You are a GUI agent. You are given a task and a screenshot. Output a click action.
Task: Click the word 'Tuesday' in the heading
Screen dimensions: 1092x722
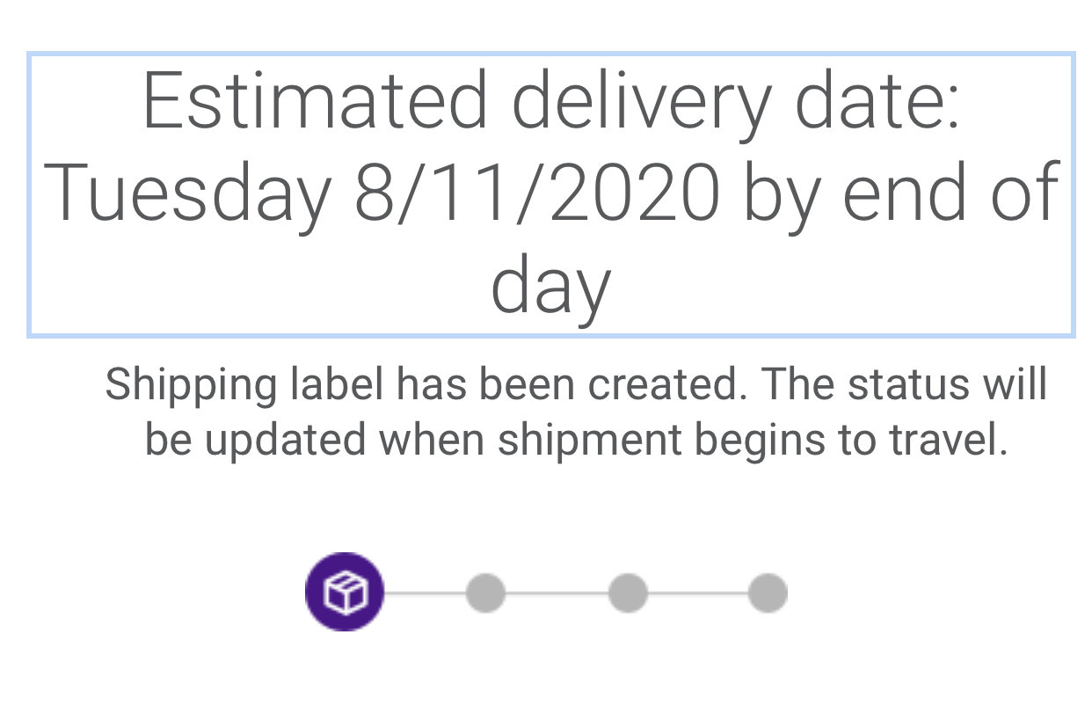(186, 194)
